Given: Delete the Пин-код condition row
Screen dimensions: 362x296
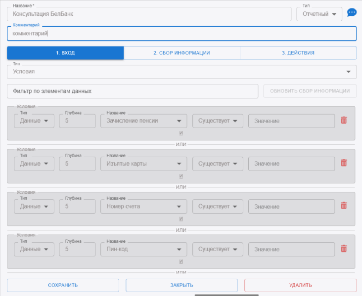Looking at the screenshot, I should point(344,249).
